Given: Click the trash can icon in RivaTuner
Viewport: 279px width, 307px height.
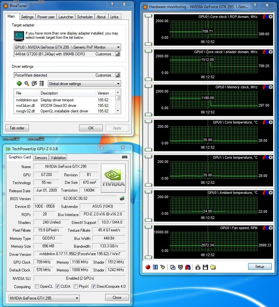Looking at the screenshot, I should click(42, 84).
